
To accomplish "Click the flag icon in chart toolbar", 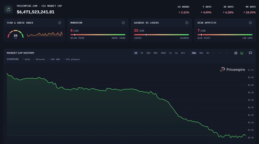I will pyautogui.click(x=250, y=53).
